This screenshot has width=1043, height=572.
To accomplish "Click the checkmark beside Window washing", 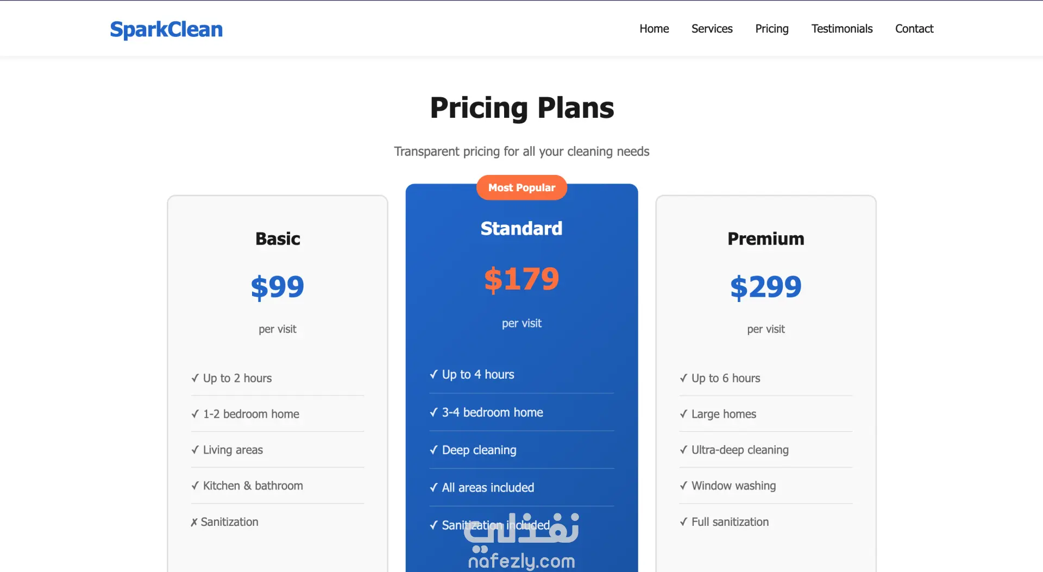I will 683,486.
